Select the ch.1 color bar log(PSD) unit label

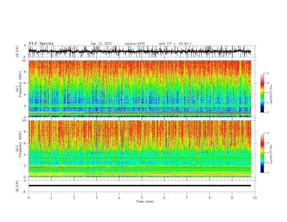coord(271,95)
